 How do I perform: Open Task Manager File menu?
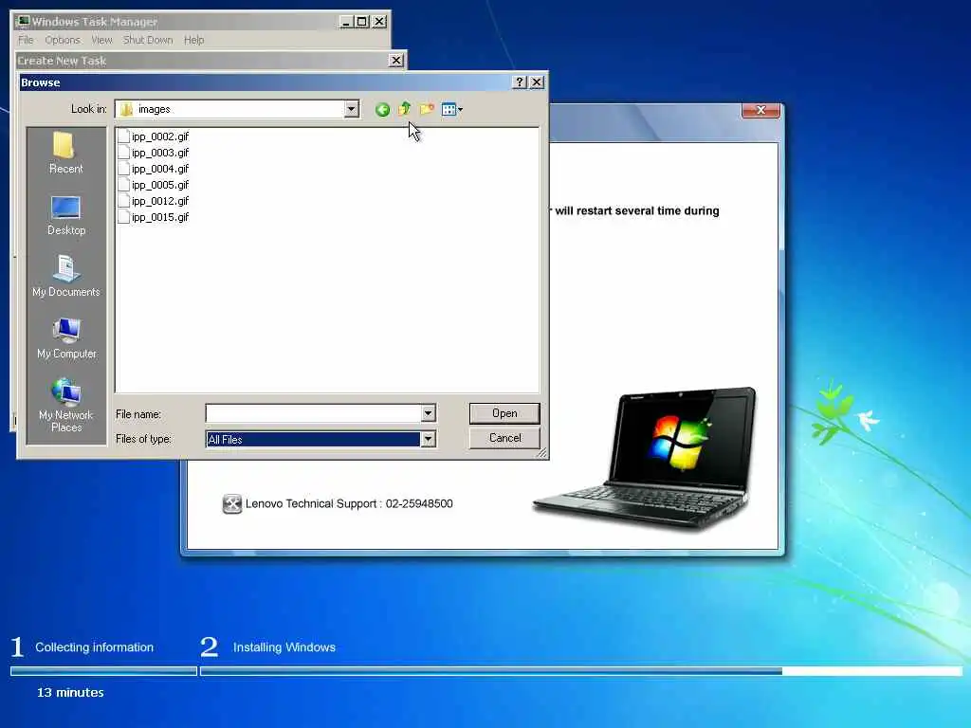coord(26,40)
